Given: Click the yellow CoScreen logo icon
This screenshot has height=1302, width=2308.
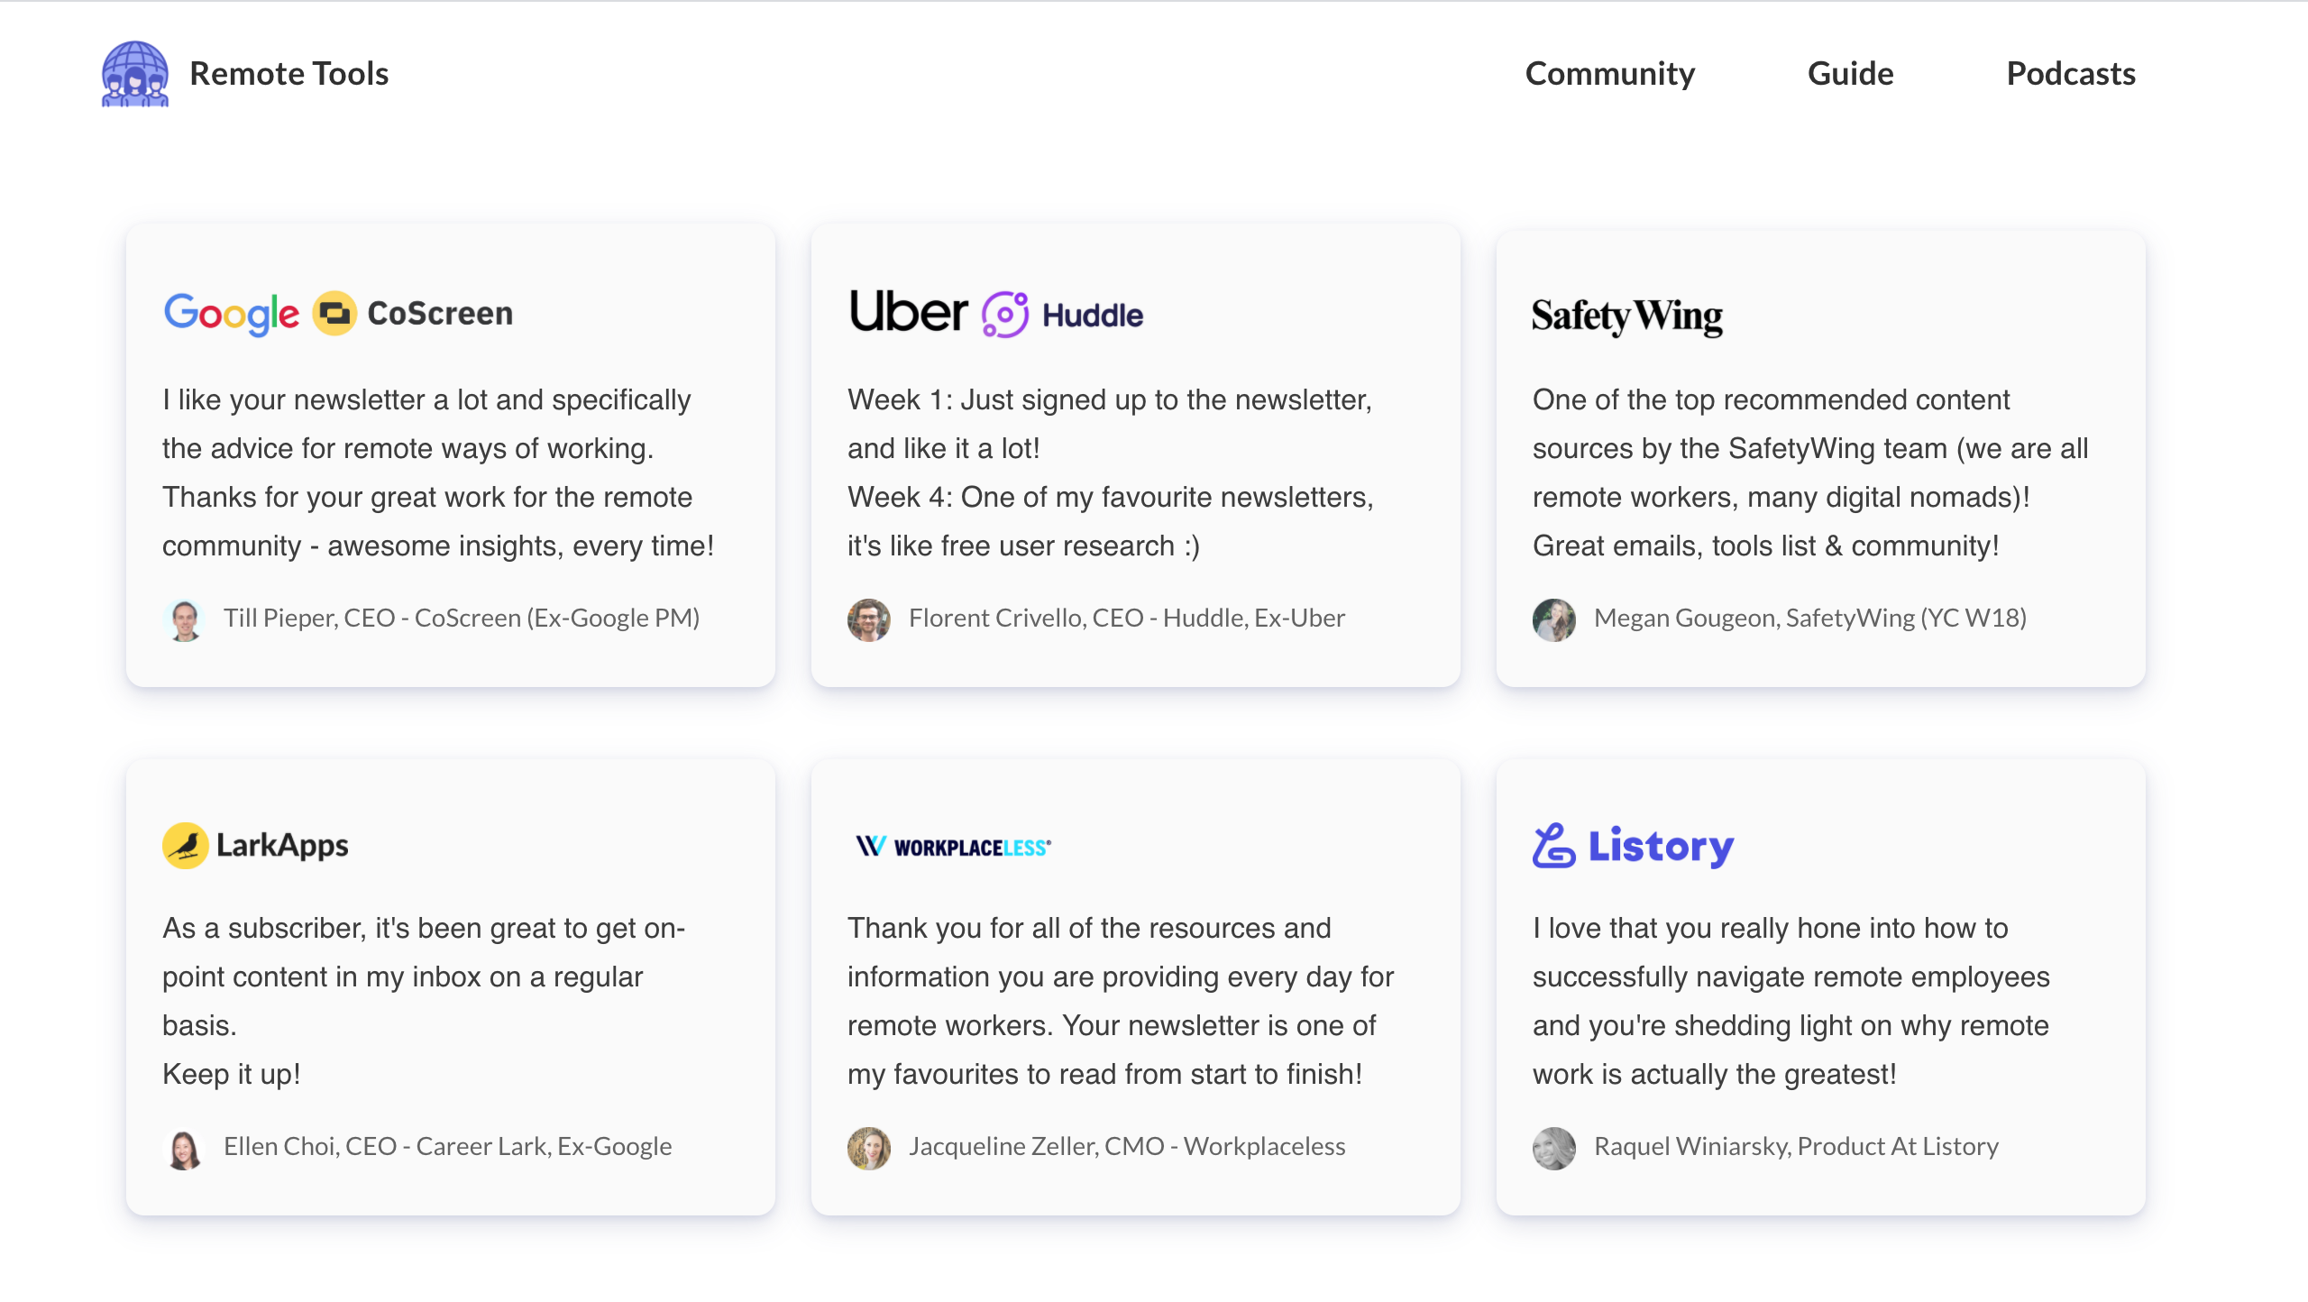Looking at the screenshot, I should click(x=334, y=314).
